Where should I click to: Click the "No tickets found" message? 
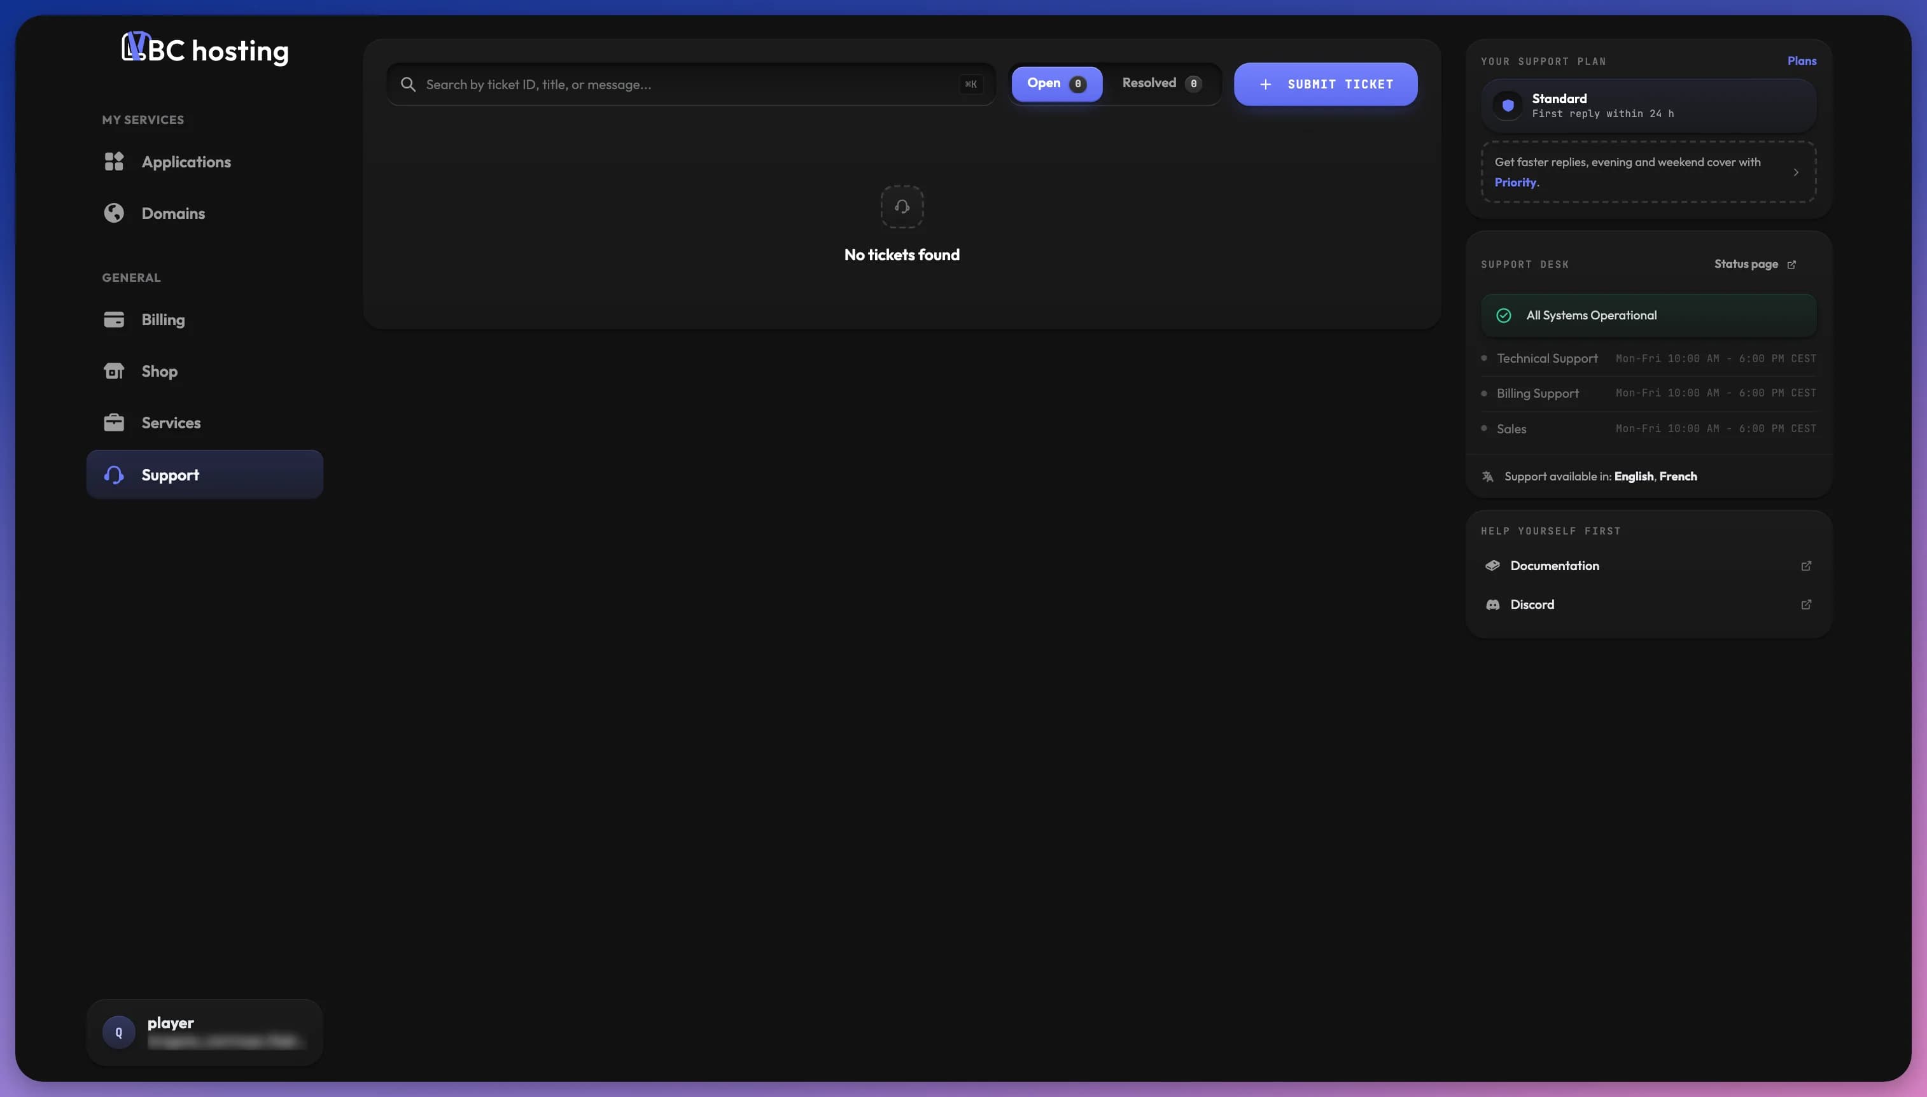pyautogui.click(x=902, y=255)
